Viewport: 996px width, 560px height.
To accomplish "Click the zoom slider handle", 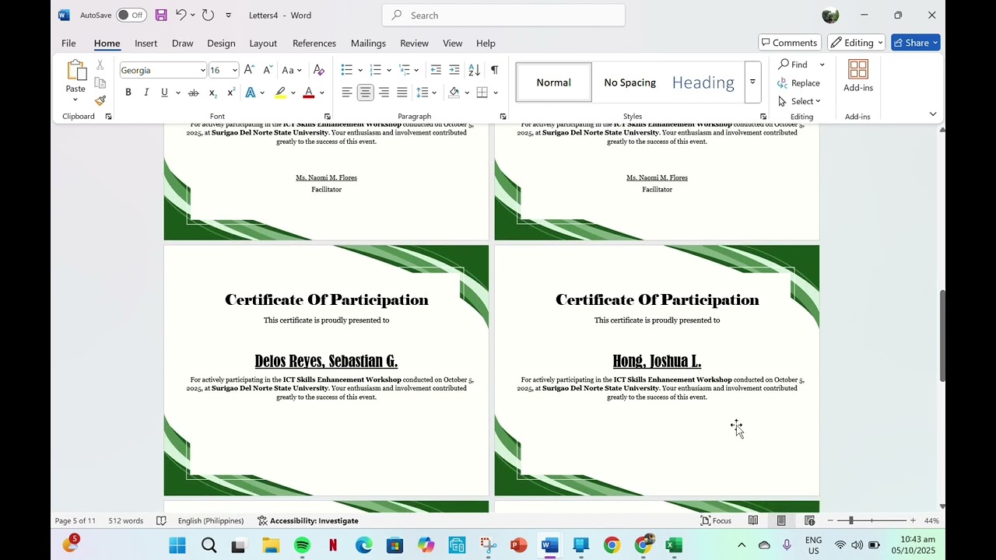I will click(x=851, y=520).
